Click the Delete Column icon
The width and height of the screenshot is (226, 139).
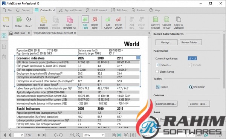[118, 19]
